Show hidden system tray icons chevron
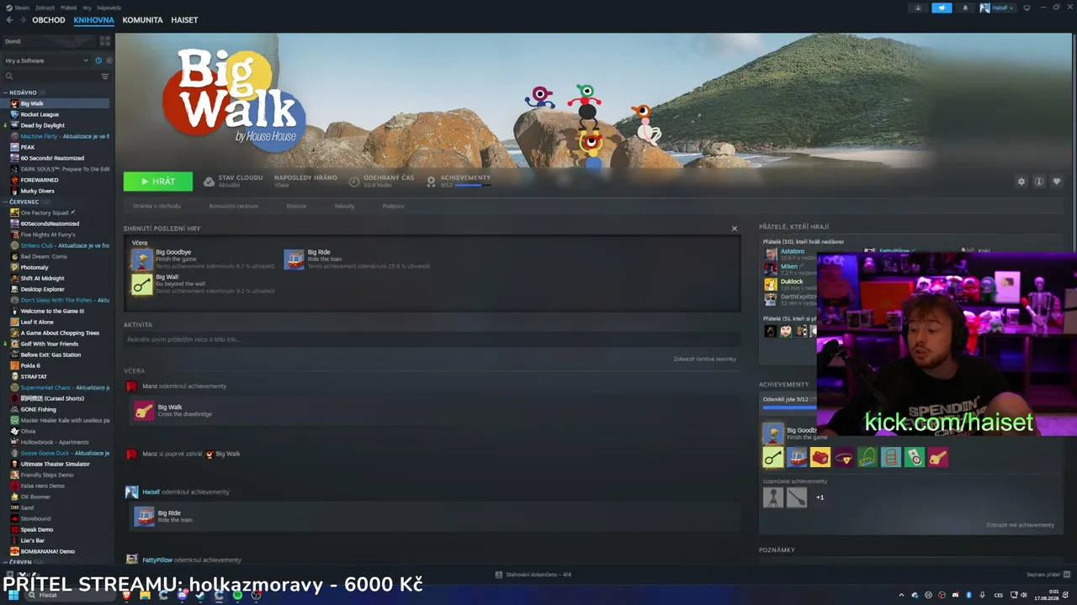Image resolution: width=1077 pixels, height=605 pixels. click(901, 596)
